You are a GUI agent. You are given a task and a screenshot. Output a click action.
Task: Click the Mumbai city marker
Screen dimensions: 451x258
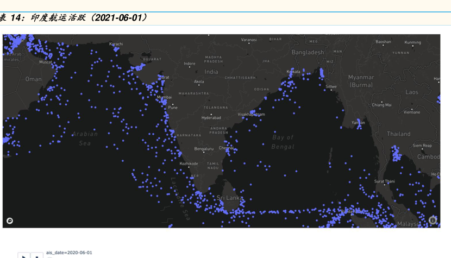(164, 98)
